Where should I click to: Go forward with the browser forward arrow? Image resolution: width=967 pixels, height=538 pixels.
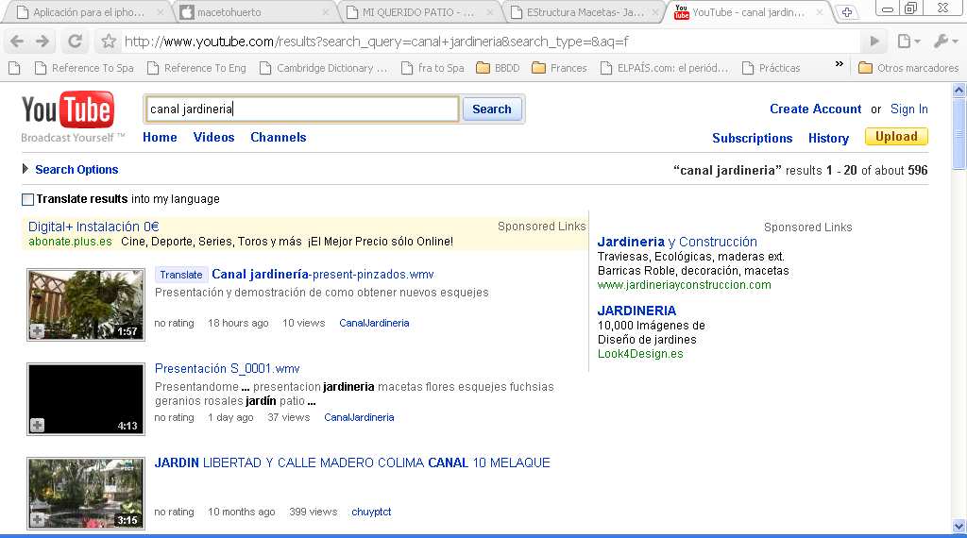pos(42,42)
